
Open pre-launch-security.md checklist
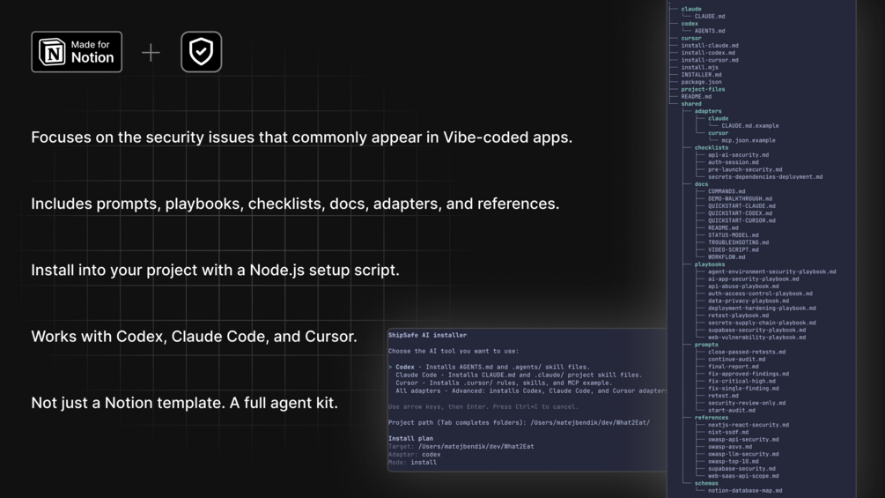click(x=745, y=170)
